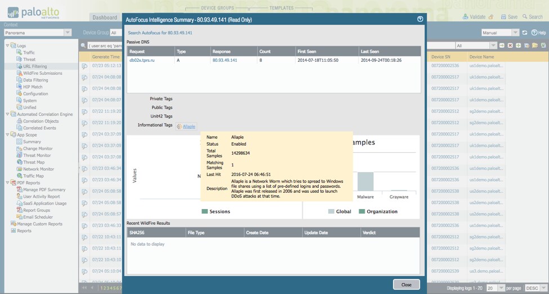The width and height of the screenshot is (549, 294).
Task: Click the Save toolbar button
Action: pos(508,17)
